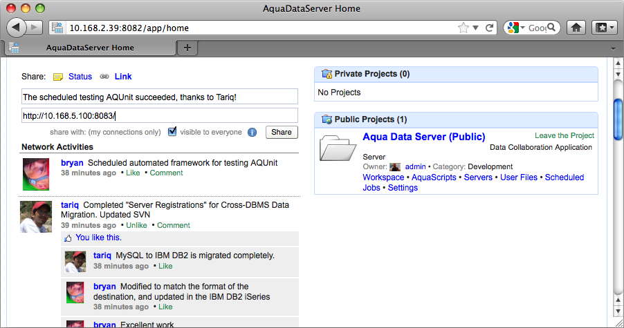Screen dimensions: 624x328
Task: Unlike tariq's Server Registrations post
Action: click(x=136, y=225)
